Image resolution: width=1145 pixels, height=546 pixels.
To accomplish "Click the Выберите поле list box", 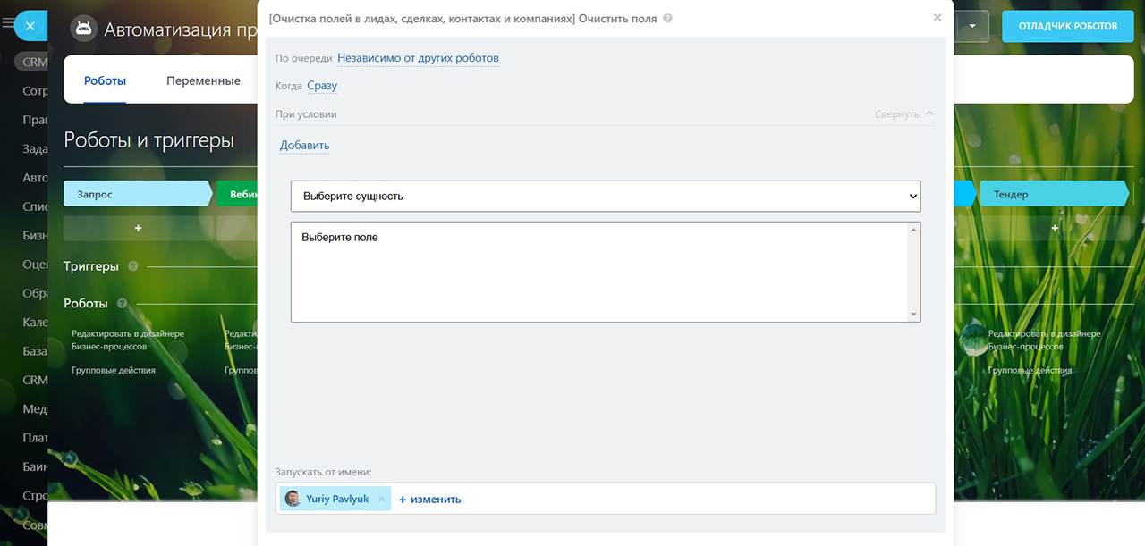I will tap(606, 272).
